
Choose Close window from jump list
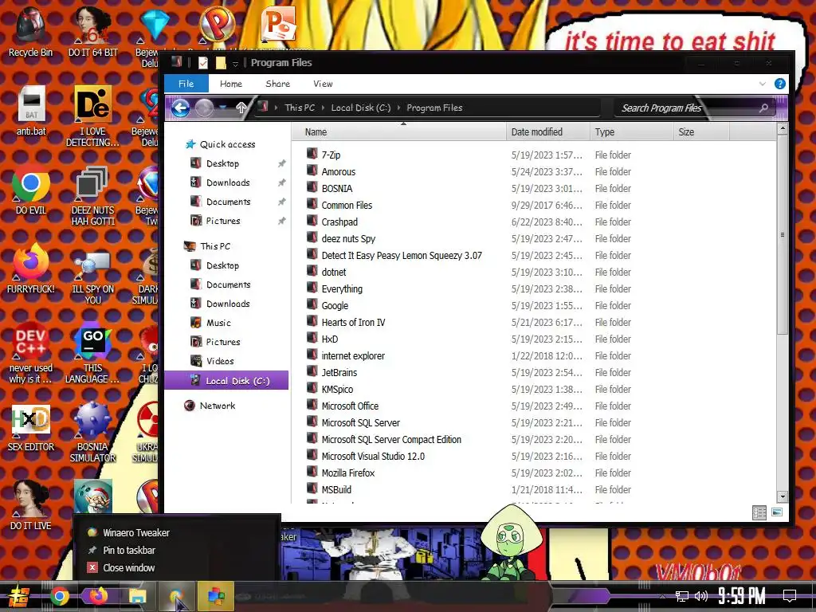point(129,567)
